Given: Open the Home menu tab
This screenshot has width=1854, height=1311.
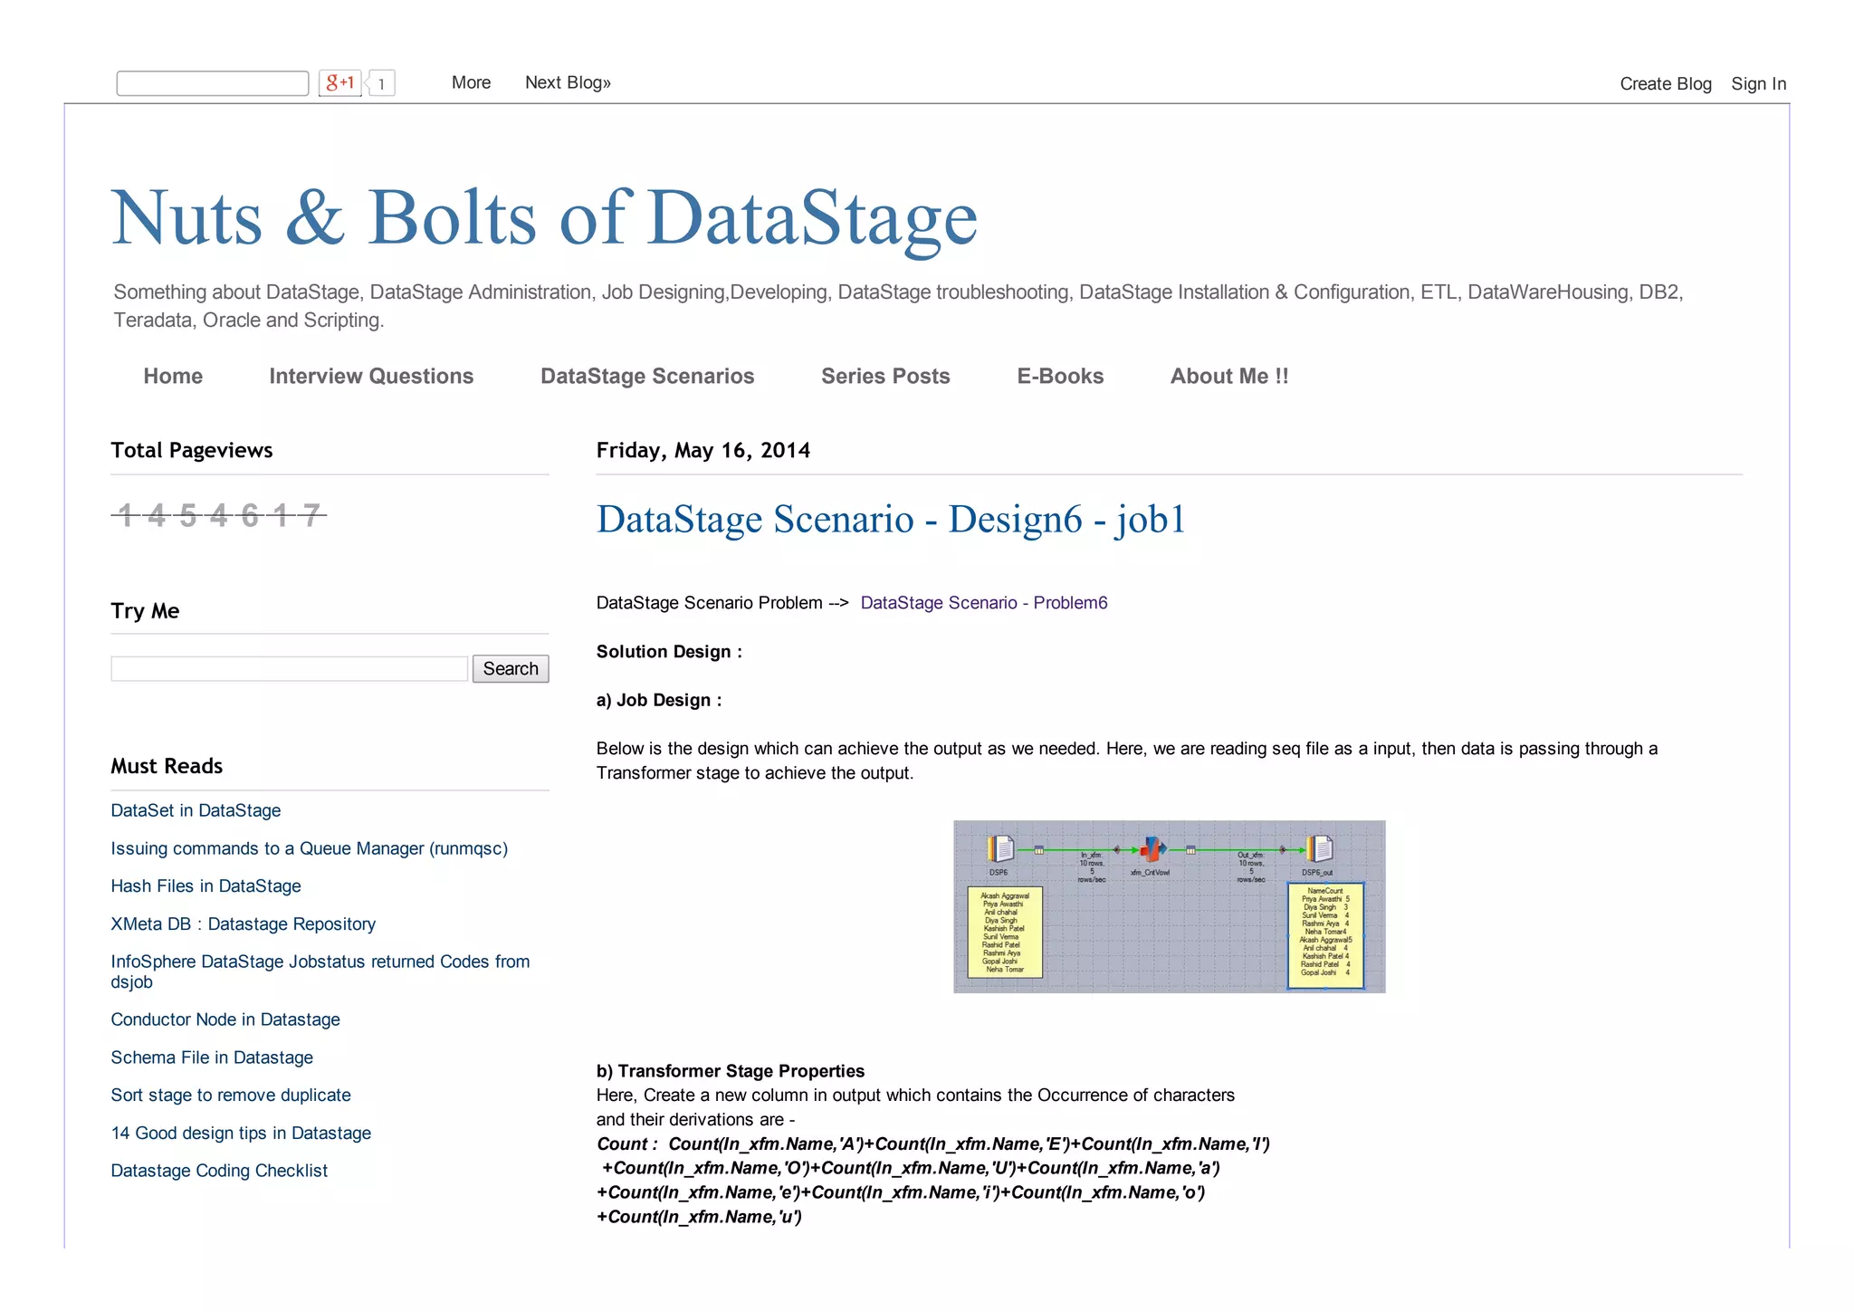Looking at the screenshot, I should (173, 377).
